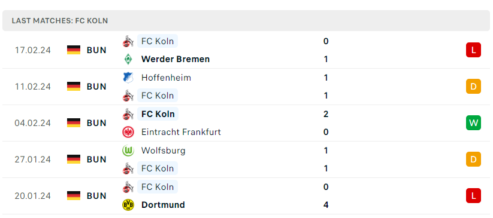Click FC Koln crest in Werder Bremen match
This screenshot has width=493, height=218.
click(x=128, y=41)
